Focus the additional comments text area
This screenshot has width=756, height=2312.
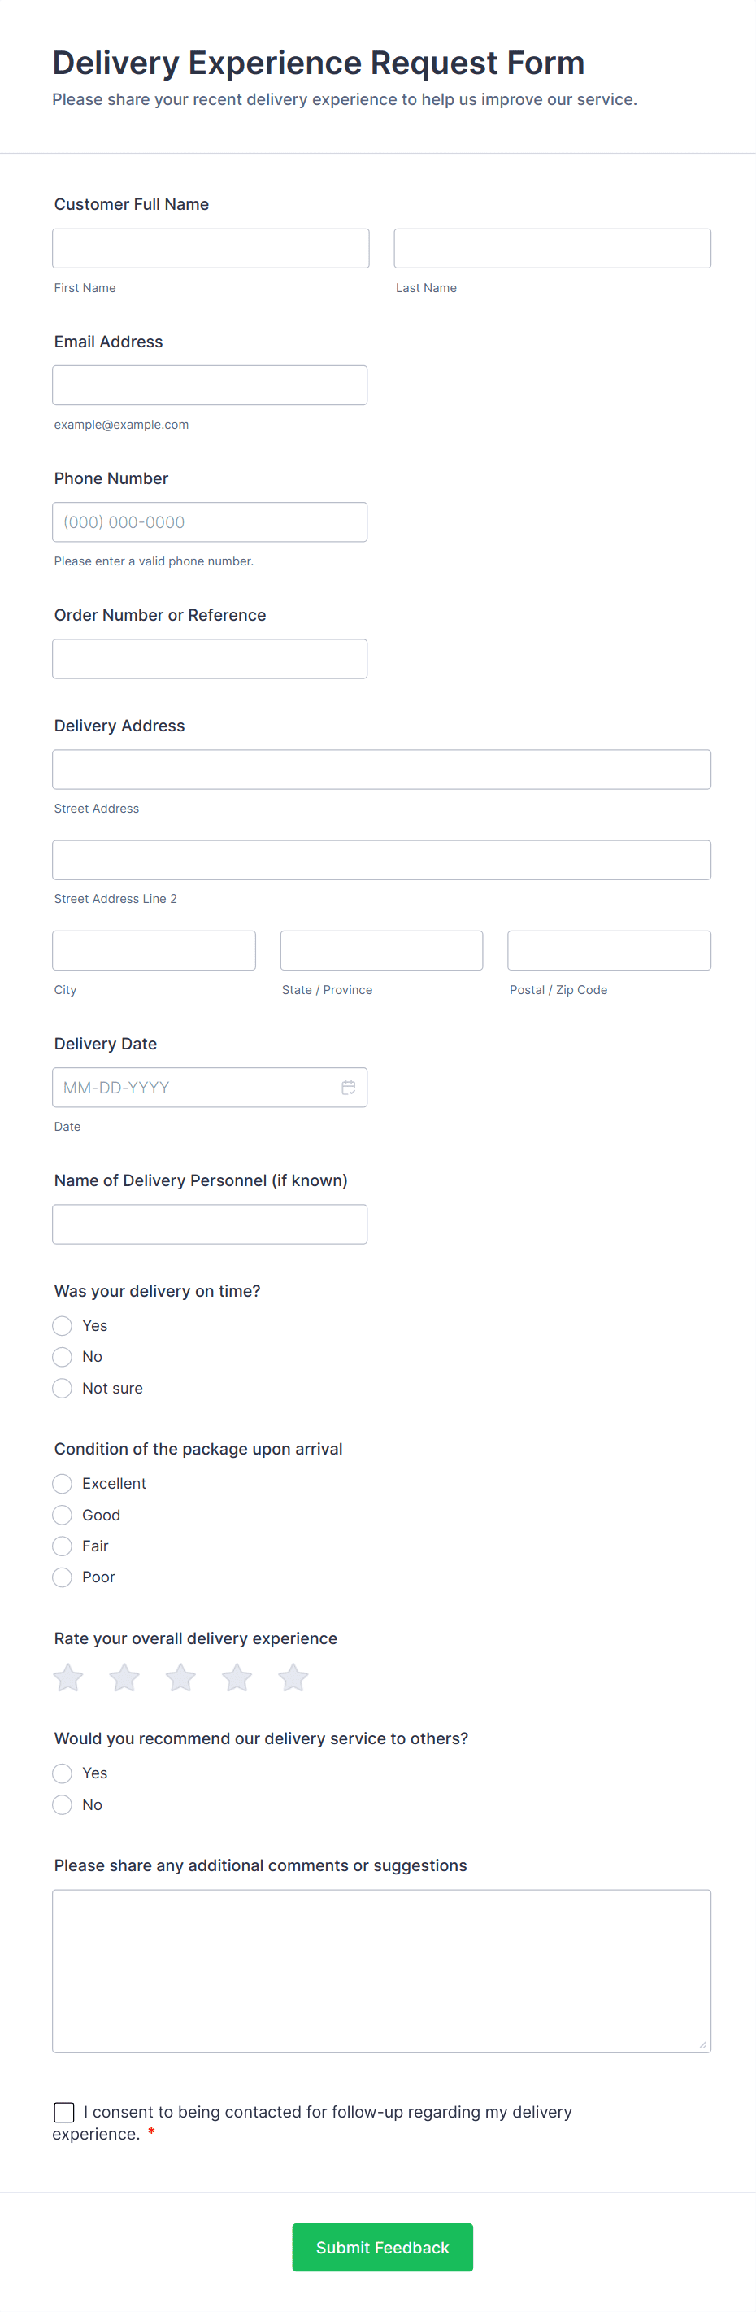click(x=381, y=1970)
